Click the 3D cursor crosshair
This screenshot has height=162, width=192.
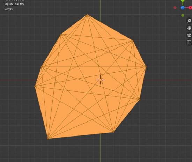point(100,80)
